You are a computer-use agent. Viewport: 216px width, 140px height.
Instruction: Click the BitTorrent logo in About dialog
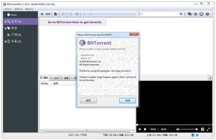click(x=82, y=43)
